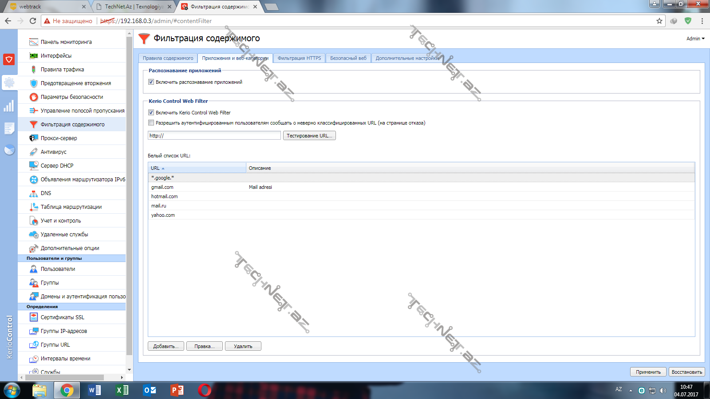Show hidden system tray icons arrow
The height and width of the screenshot is (399, 710).
pos(631,391)
